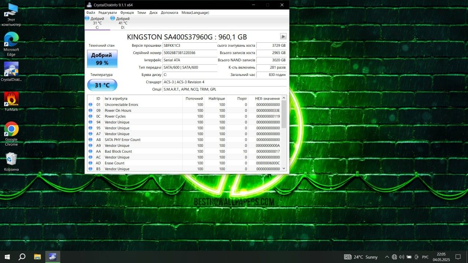Click the firmware version field SBFKK1C3

[190, 46]
